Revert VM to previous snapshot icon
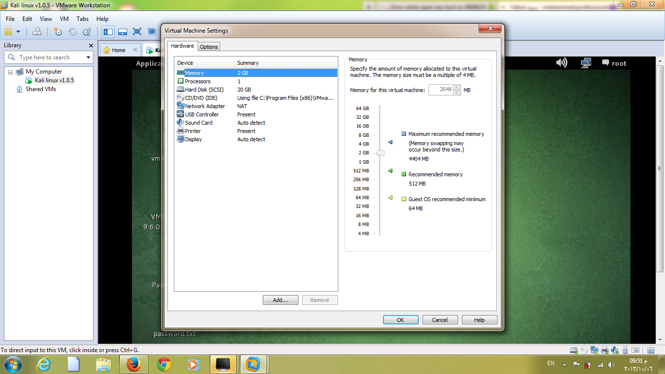Screen dimensions: 665x374 tap(73, 32)
